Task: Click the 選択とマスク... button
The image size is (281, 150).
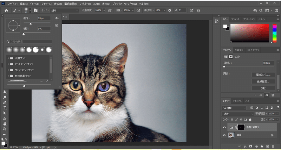Action: tap(263, 74)
